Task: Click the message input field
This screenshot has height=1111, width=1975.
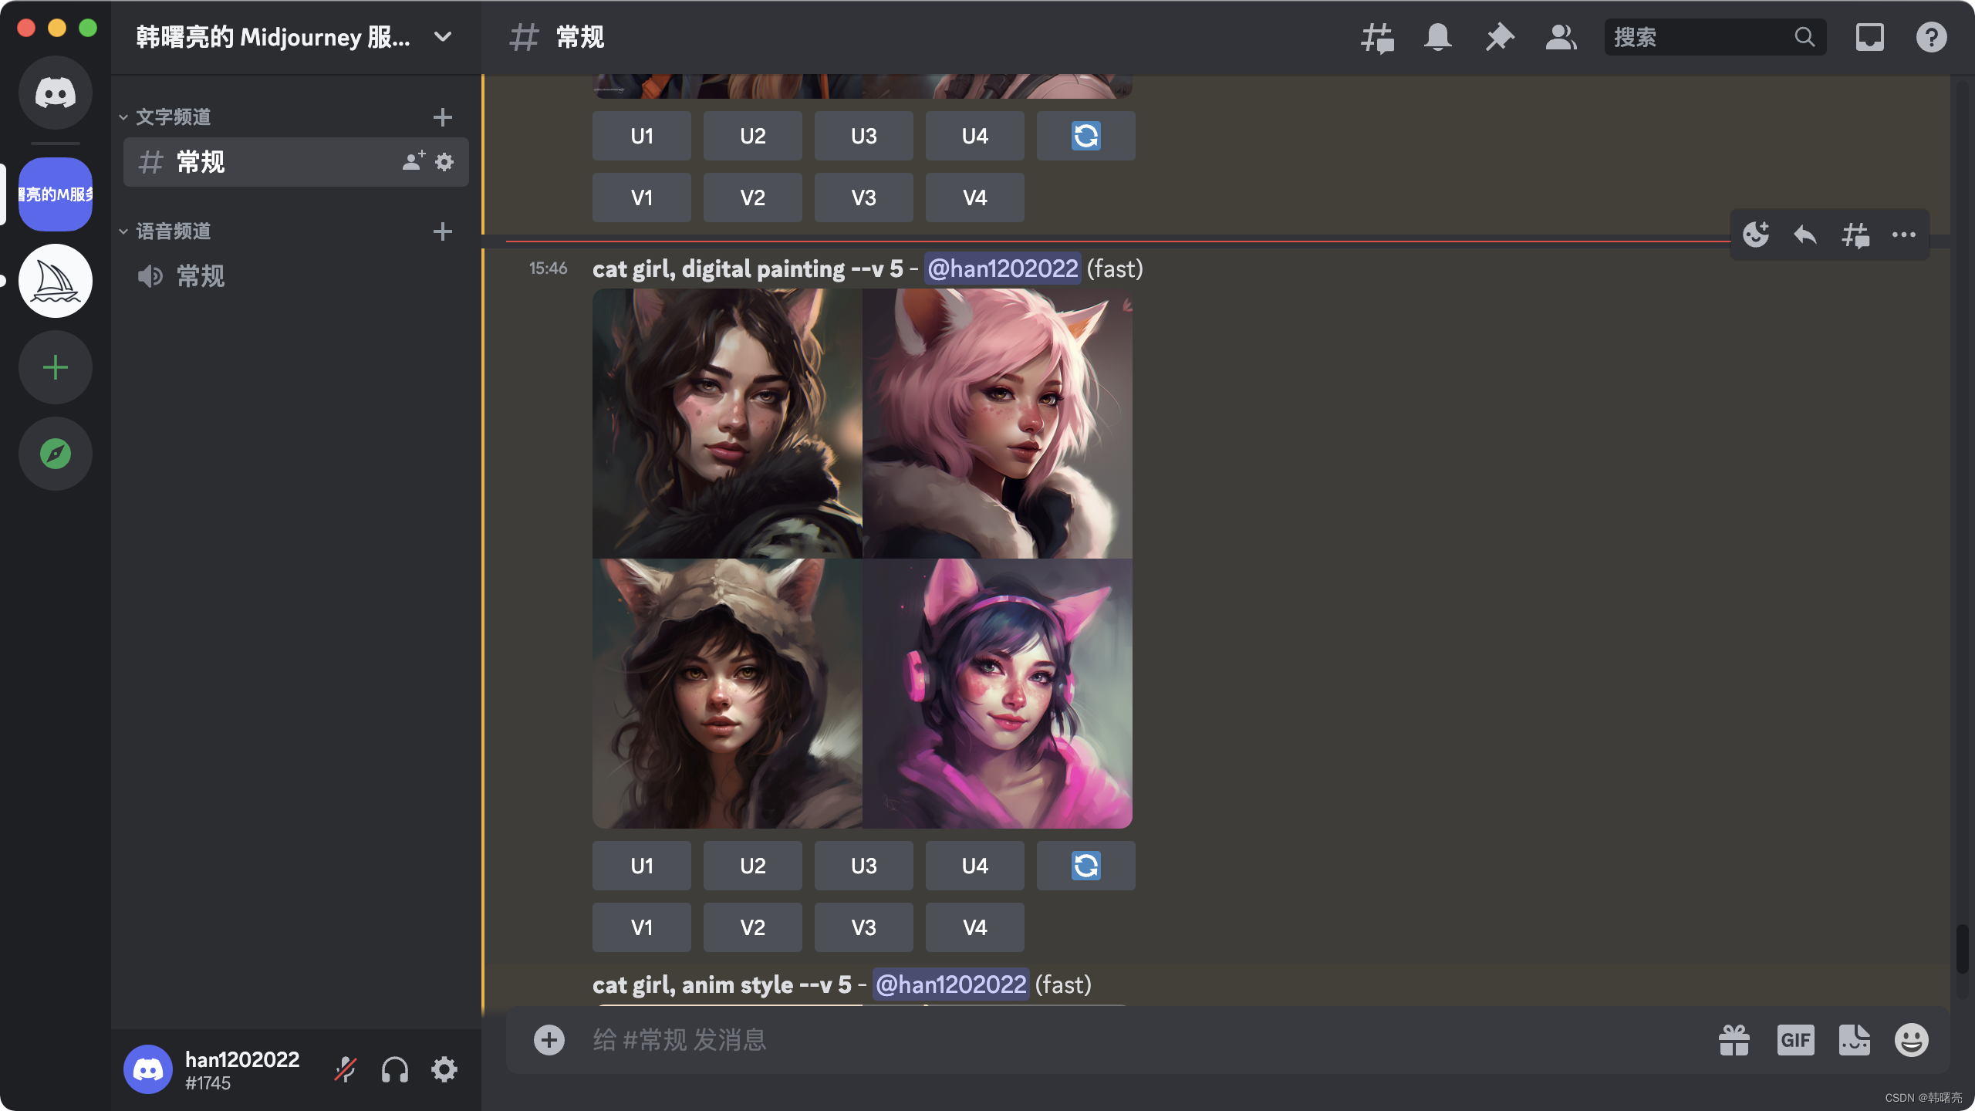Action: [1080, 1040]
